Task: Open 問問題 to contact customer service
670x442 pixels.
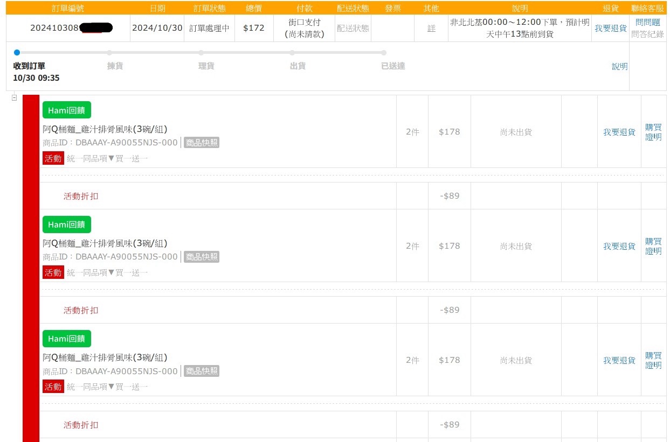Action: 647,23
